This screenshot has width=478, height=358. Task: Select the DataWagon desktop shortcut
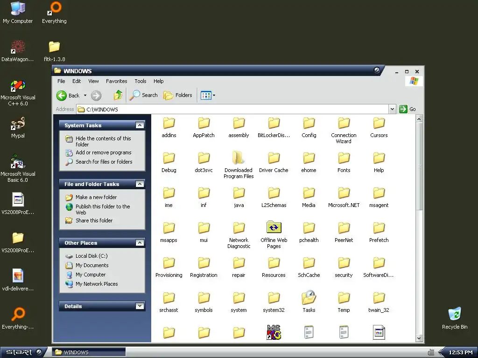click(18, 51)
